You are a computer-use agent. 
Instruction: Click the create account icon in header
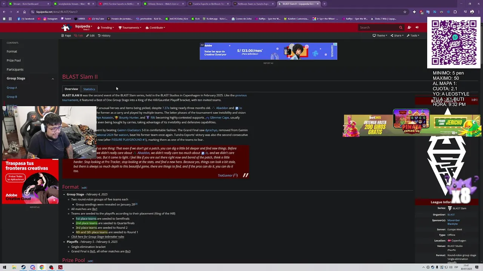tap(409, 27)
